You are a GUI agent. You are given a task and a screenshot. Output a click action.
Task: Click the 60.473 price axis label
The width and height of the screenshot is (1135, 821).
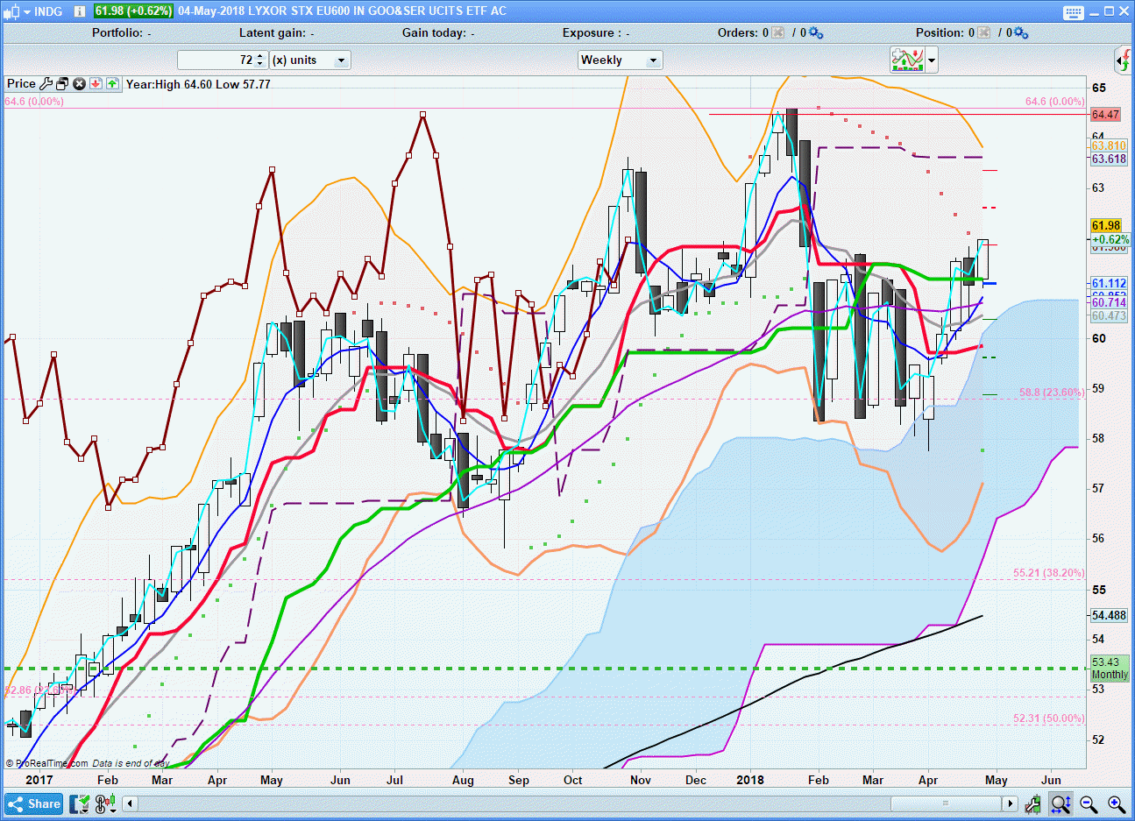1109,316
